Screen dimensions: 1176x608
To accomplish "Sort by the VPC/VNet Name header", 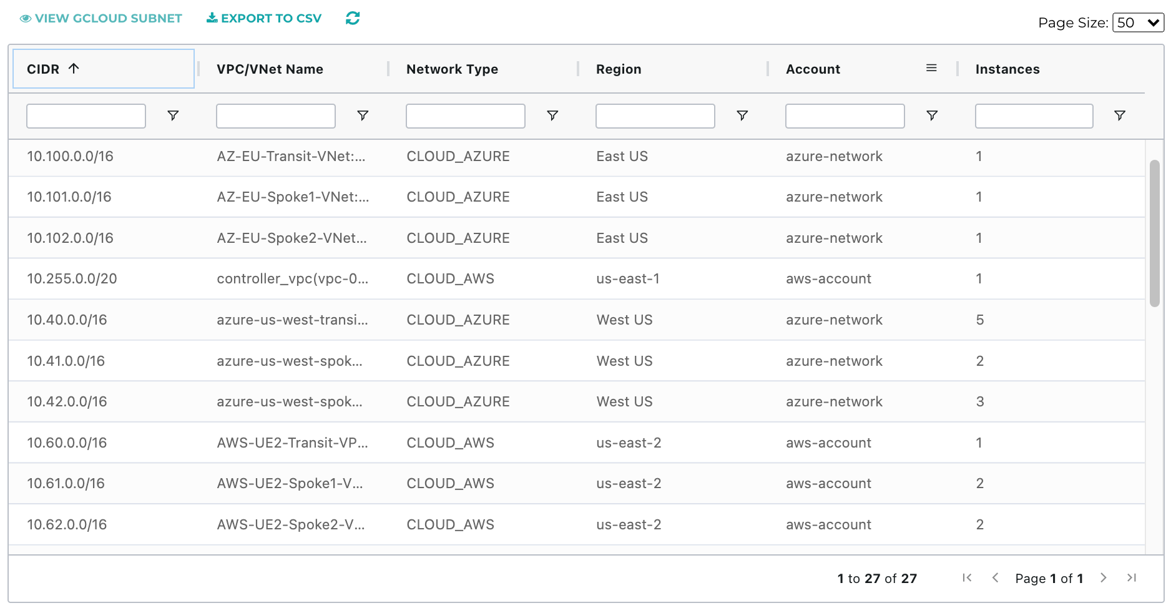I will (x=270, y=69).
